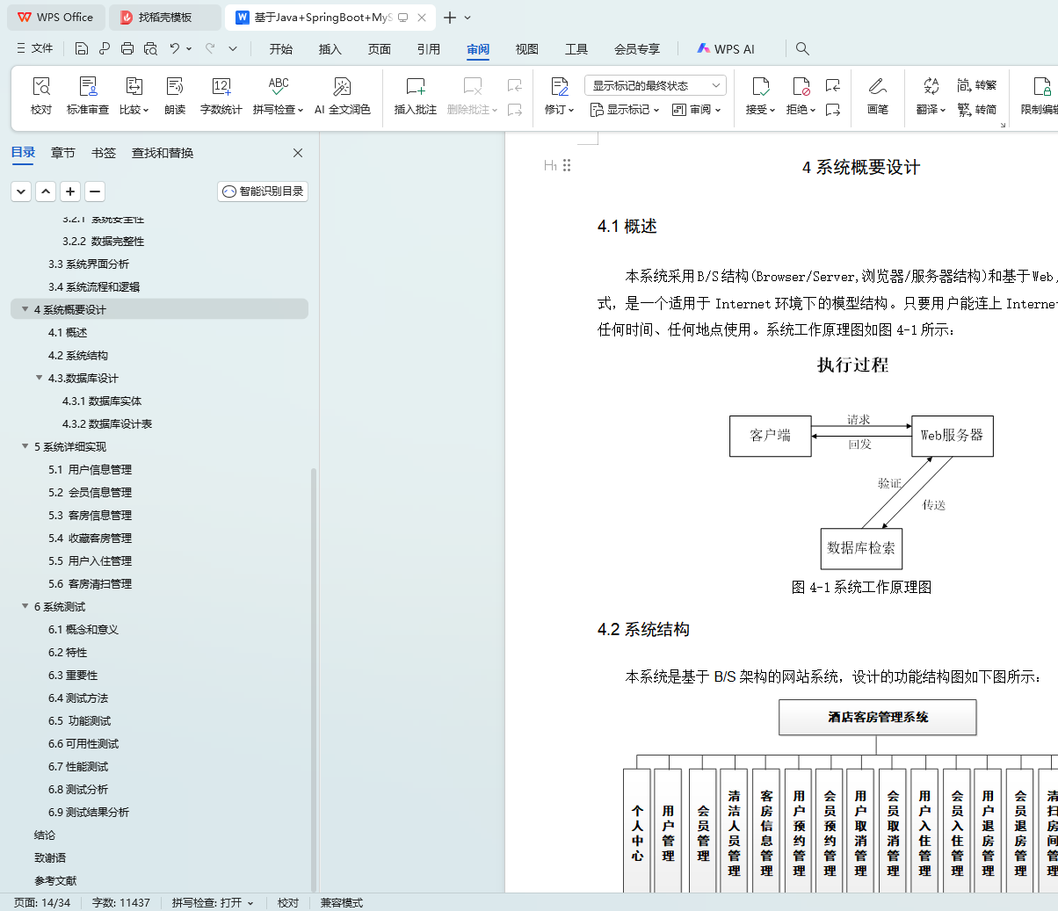This screenshot has width=1058, height=911.
Task: Close the navigation pane
Action: click(x=298, y=153)
